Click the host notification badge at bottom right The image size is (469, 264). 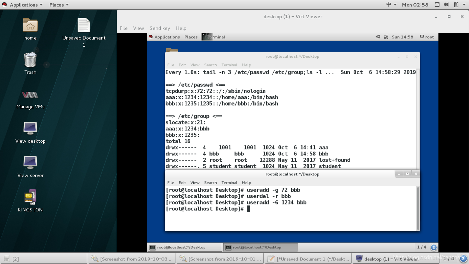click(x=463, y=258)
